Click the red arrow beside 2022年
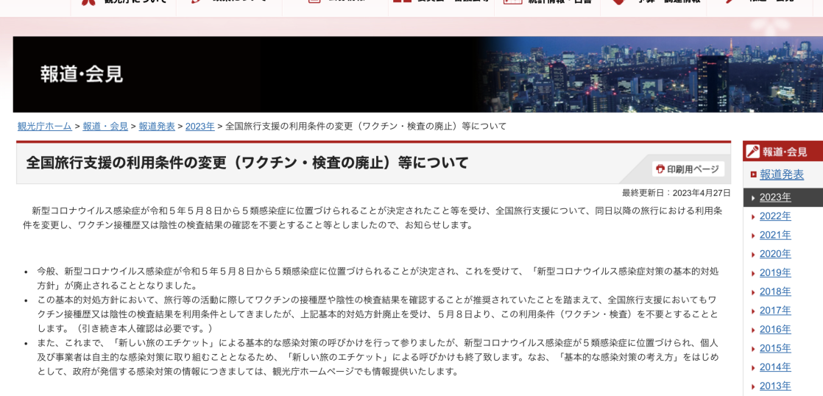This screenshot has height=396, width=823. point(752,217)
